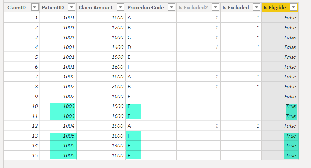Open the ProcedureCode column filter dropdown
The width and height of the screenshot is (311, 168).
pyautogui.click(x=171, y=8)
